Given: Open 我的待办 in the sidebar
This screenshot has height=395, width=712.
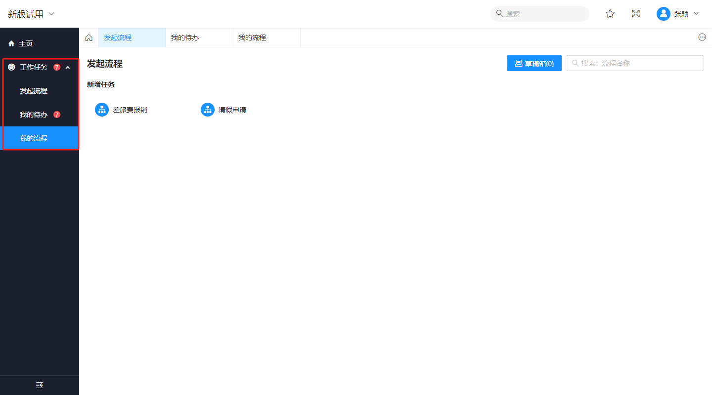Looking at the screenshot, I should [x=34, y=115].
